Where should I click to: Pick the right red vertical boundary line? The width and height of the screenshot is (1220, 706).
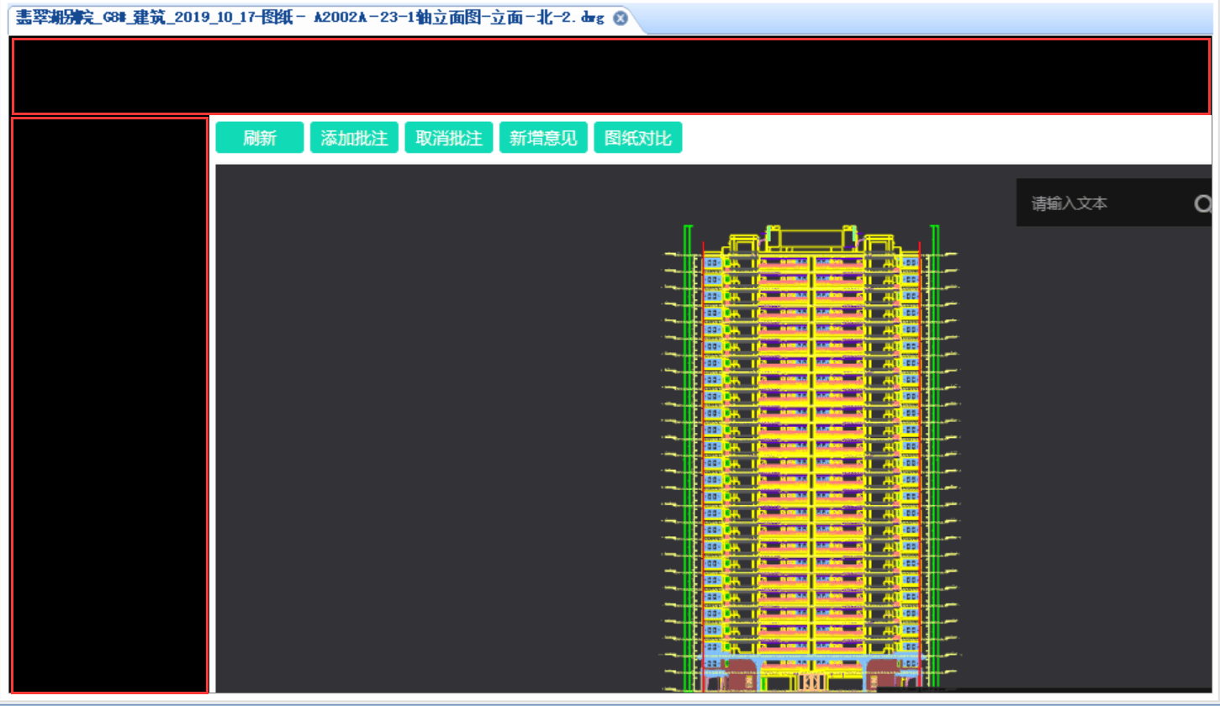920,466
